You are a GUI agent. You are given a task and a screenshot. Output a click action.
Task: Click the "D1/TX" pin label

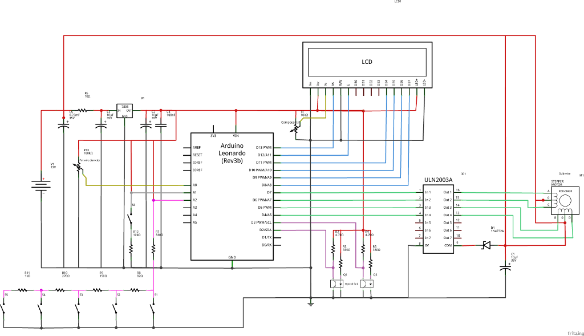coord(267,237)
